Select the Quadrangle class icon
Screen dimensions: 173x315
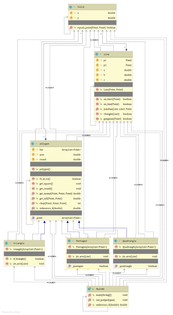pos(115,241)
